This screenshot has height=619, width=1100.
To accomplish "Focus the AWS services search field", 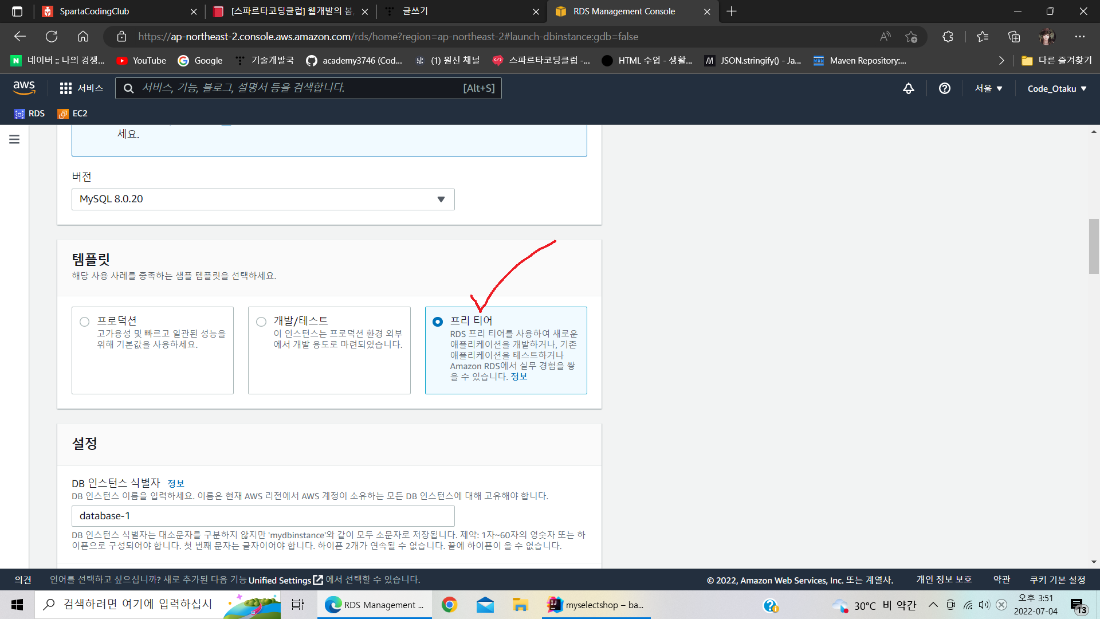I will tap(308, 88).
